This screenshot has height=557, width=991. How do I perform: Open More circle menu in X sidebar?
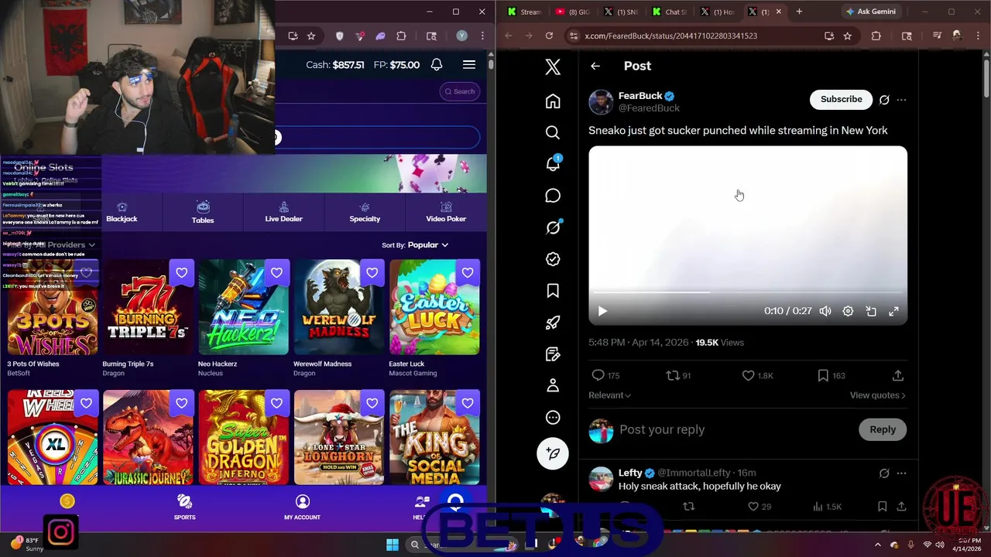[x=553, y=418]
